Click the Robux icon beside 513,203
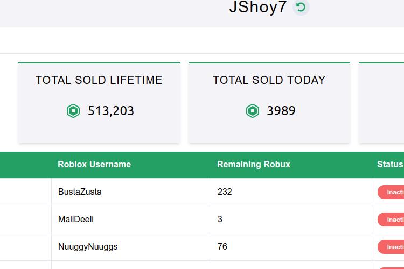404x269 pixels. (x=73, y=111)
